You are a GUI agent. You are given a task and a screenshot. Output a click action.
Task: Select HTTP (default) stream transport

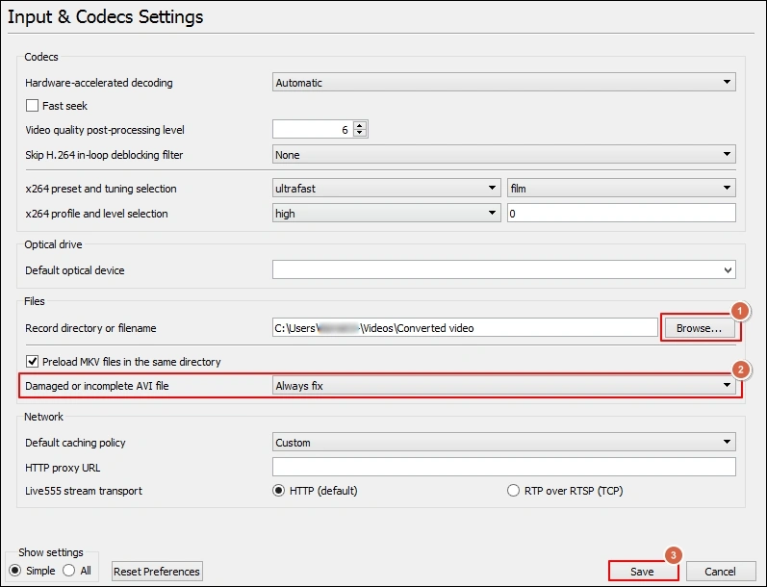[x=278, y=490]
